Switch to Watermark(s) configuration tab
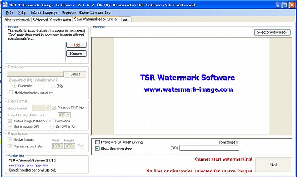The height and width of the screenshot is (177, 297). pyautogui.click(x=52, y=20)
